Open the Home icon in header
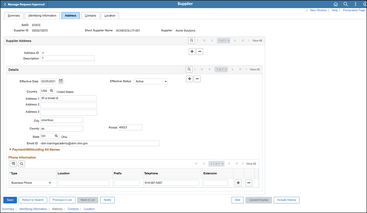Image resolution: width=367 pixels, height=213 pixels. point(336,4)
